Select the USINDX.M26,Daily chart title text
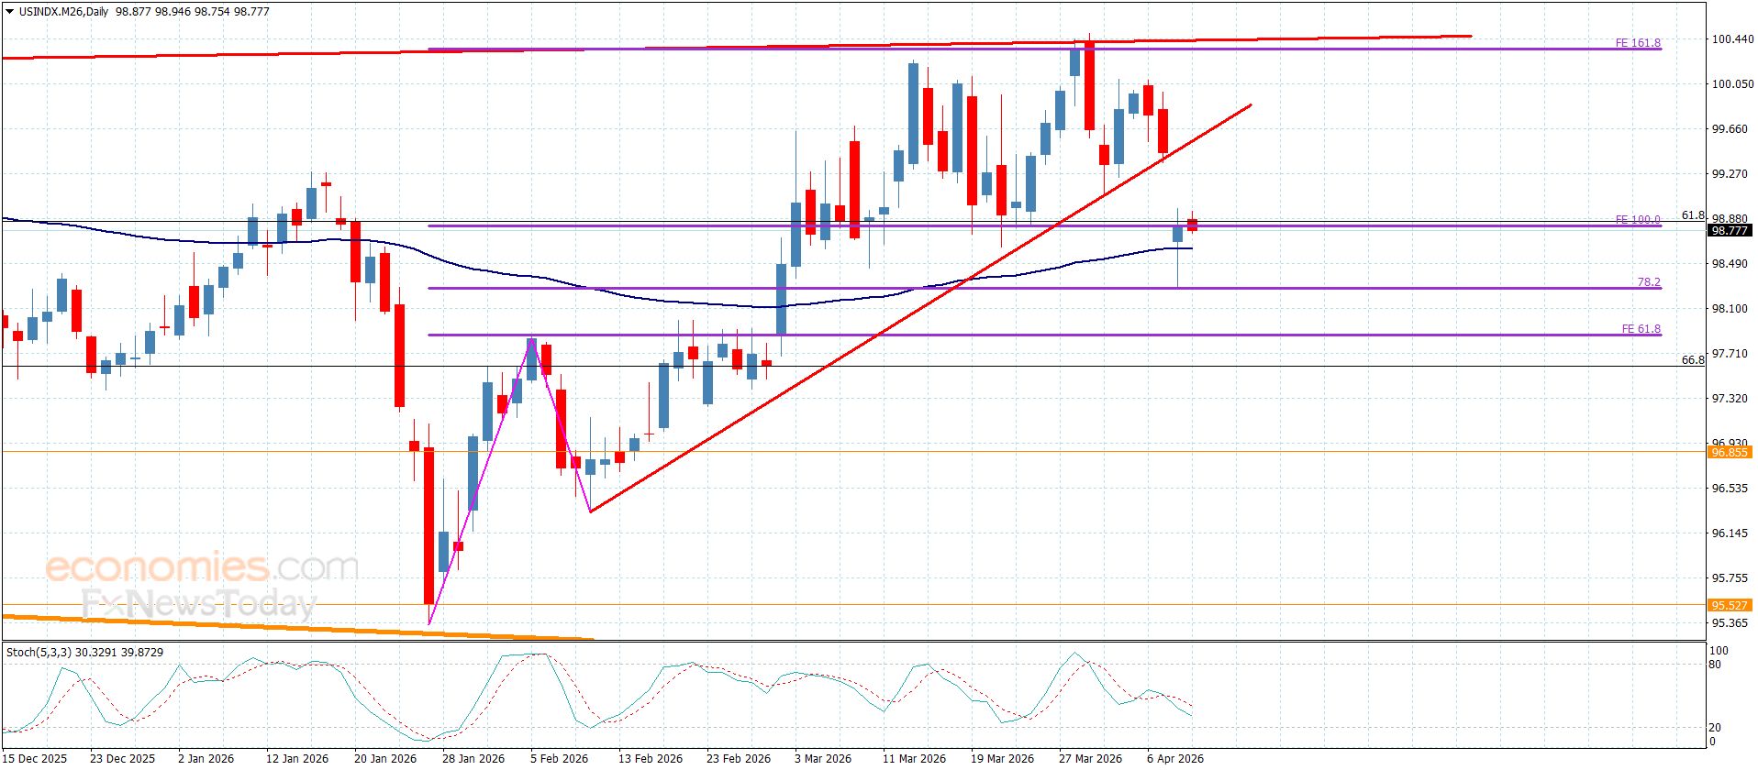The image size is (1758, 770). (x=62, y=12)
